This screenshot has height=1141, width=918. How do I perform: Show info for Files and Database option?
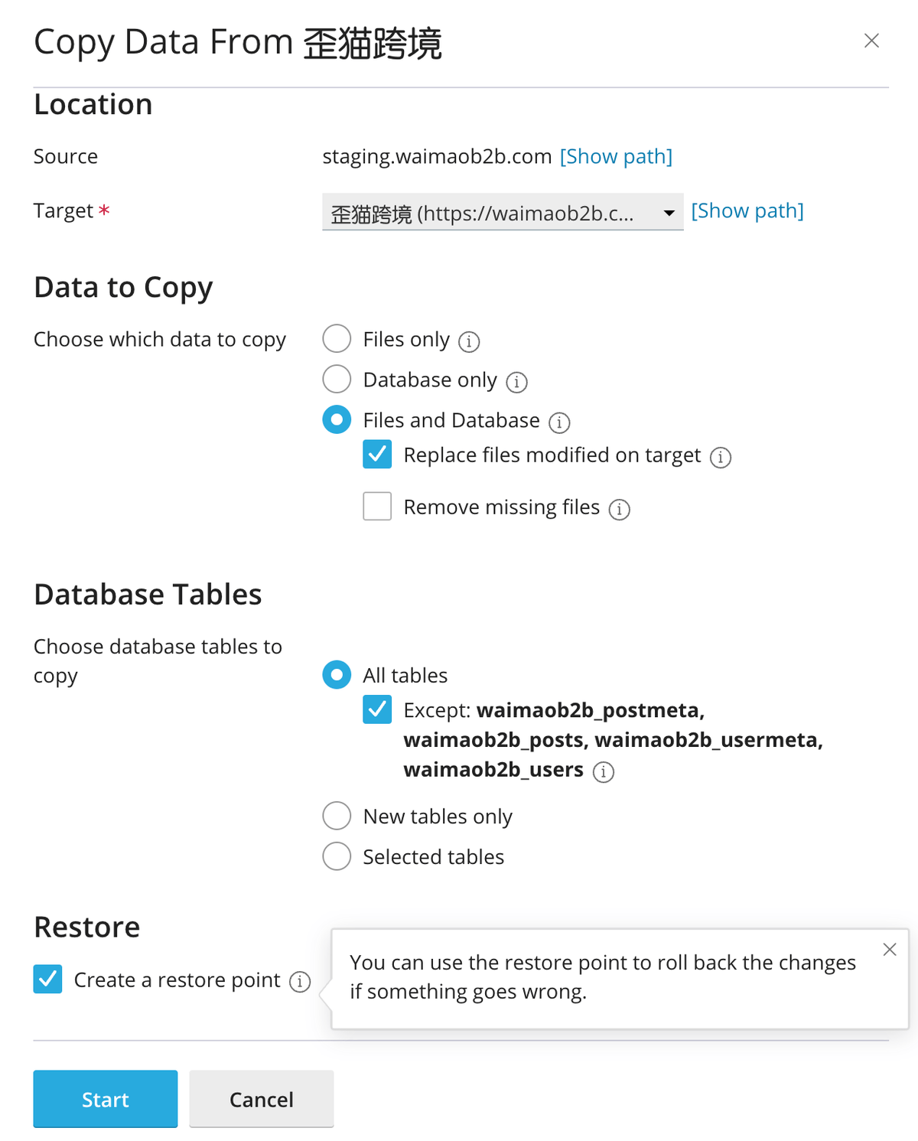click(559, 422)
